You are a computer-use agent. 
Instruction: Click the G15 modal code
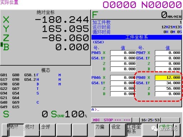[x=16, y=107]
